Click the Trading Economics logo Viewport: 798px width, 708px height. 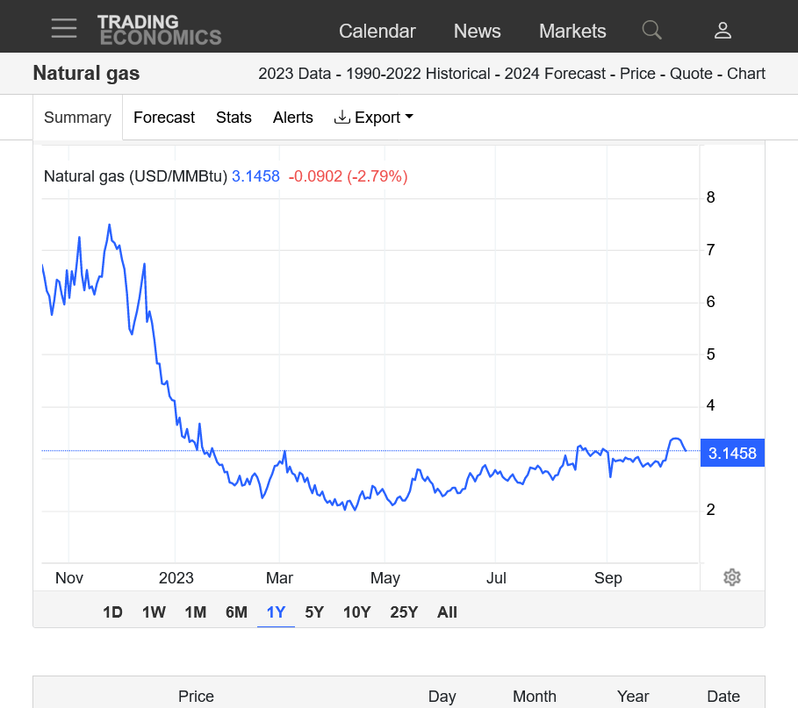coord(159,30)
